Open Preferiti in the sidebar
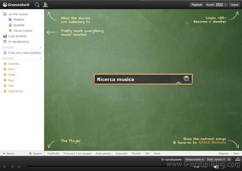This screenshot has width=242, height=171. tap(19, 19)
